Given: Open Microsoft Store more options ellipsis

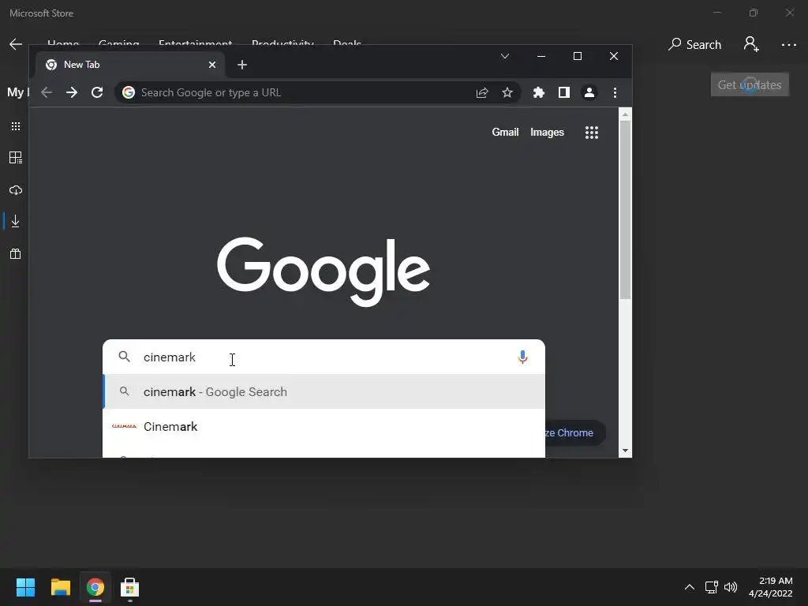Looking at the screenshot, I should point(788,45).
